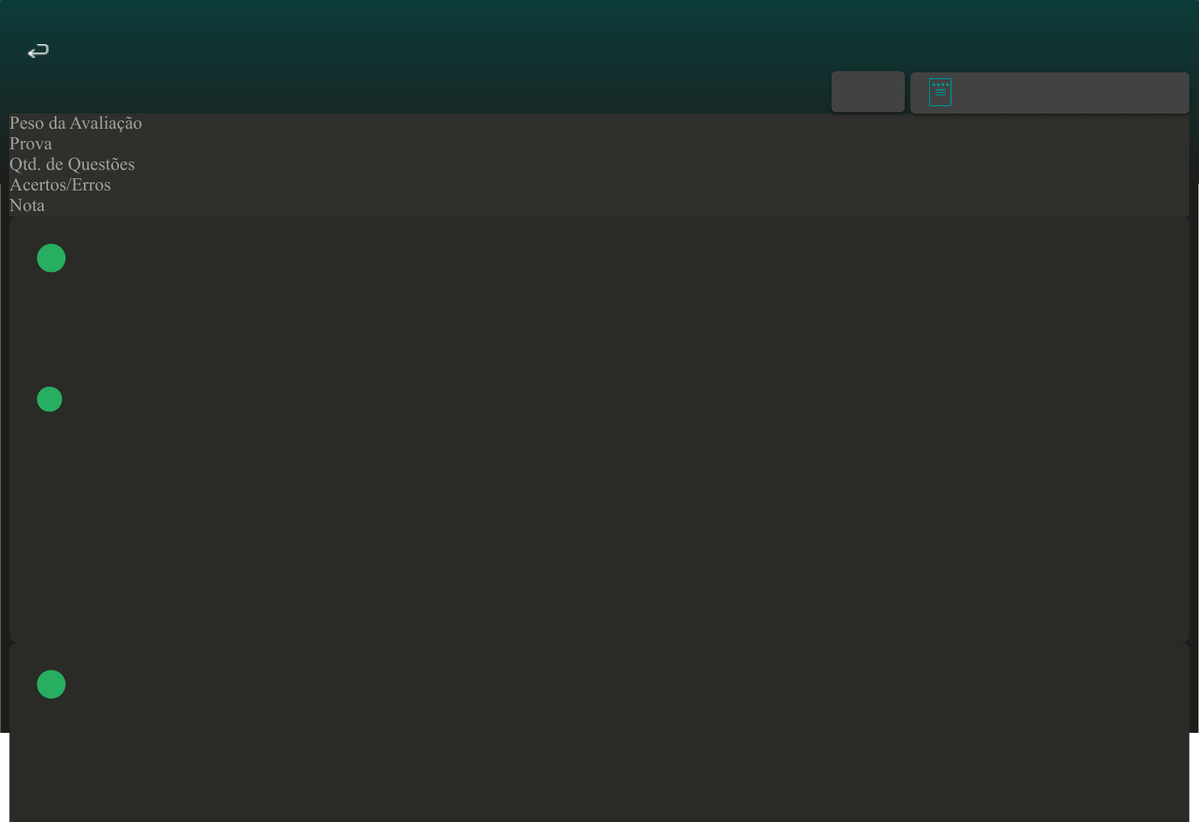Click the blank area of the wide notepad button
Viewport: 1199px width, 822px height.
(1067, 93)
